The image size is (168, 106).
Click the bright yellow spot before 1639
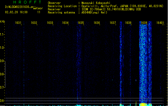tap(136, 80)
